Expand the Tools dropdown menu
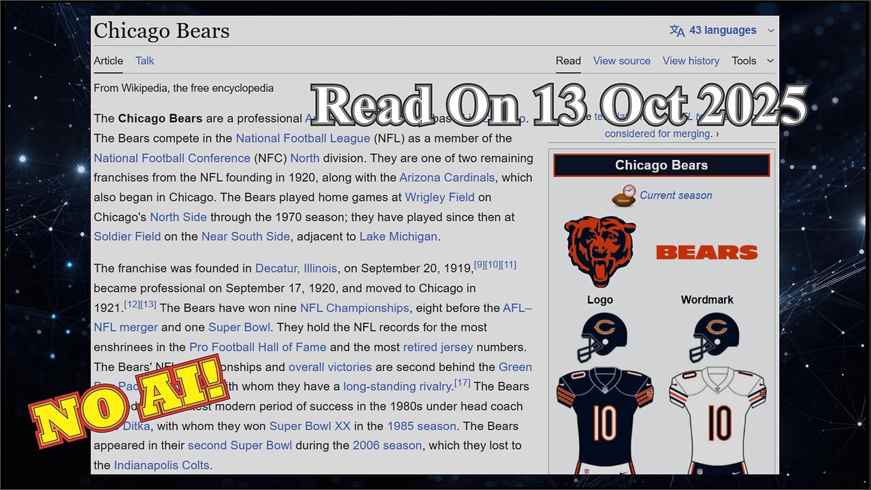871x490 pixels. point(753,61)
